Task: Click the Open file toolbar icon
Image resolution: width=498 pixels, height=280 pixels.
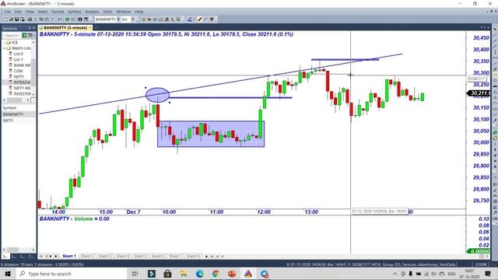Action: [11, 19]
